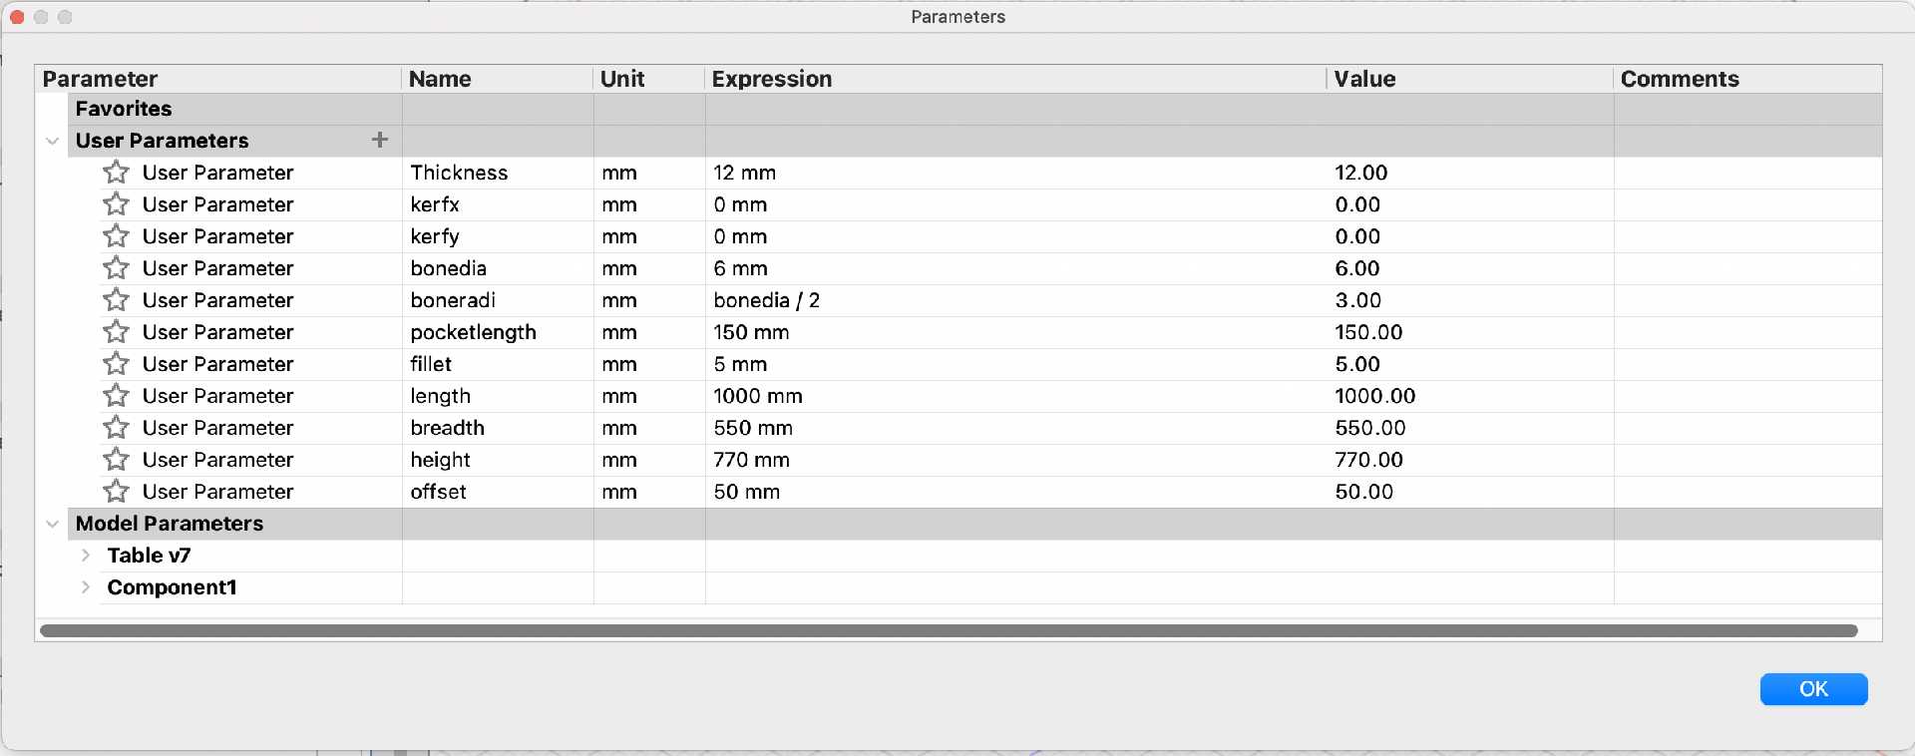Click the value 1000.00
This screenshot has height=756, width=1915.
(1375, 396)
